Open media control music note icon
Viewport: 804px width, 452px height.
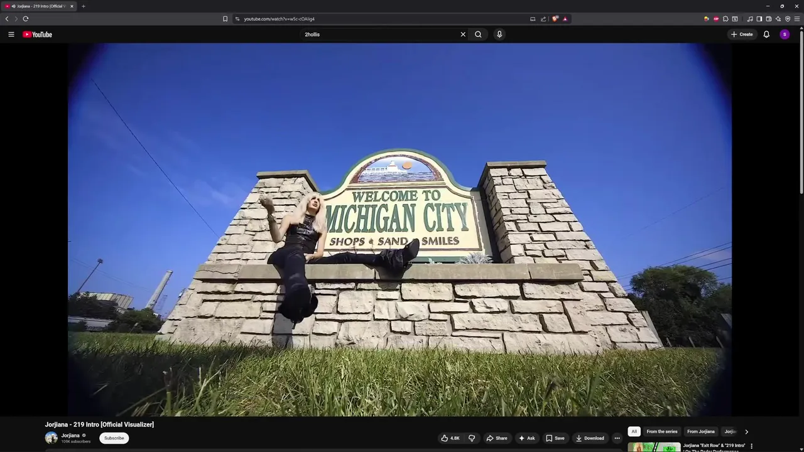click(x=750, y=19)
